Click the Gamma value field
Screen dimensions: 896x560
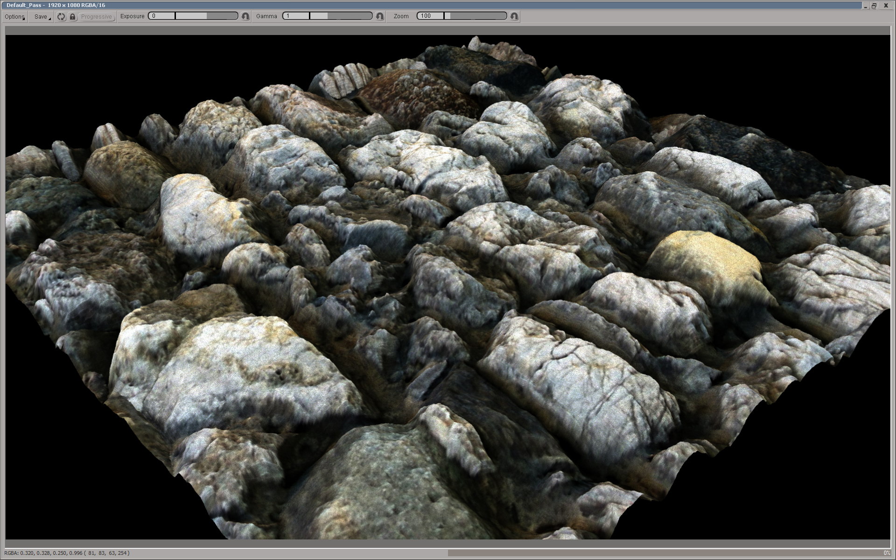click(x=296, y=16)
